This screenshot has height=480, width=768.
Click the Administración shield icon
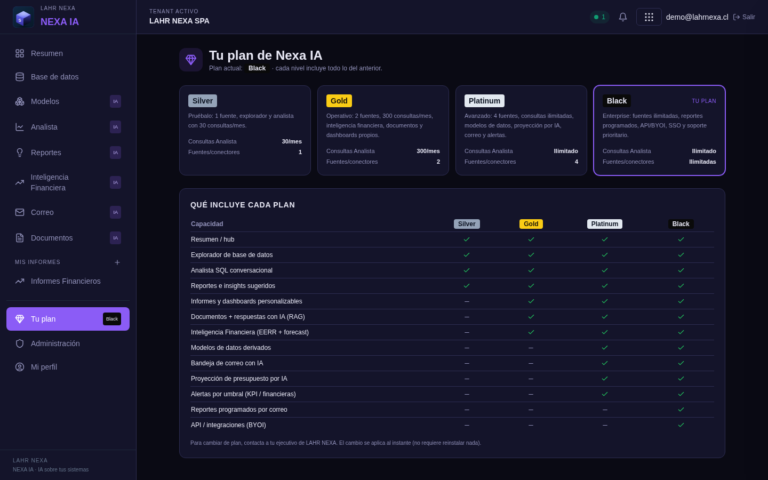tap(20, 343)
